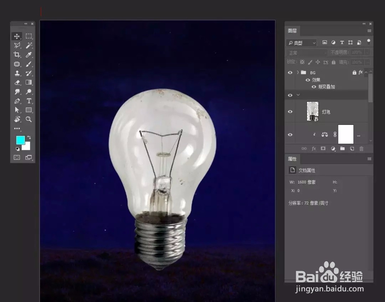Select the Dodge tool
The height and width of the screenshot is (302, 385).
coord(29,92)
